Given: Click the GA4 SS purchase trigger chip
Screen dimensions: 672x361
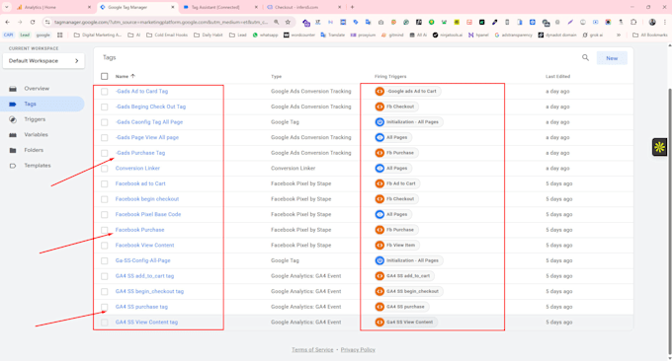Looking at the screenshot, I should click(401, 307).
